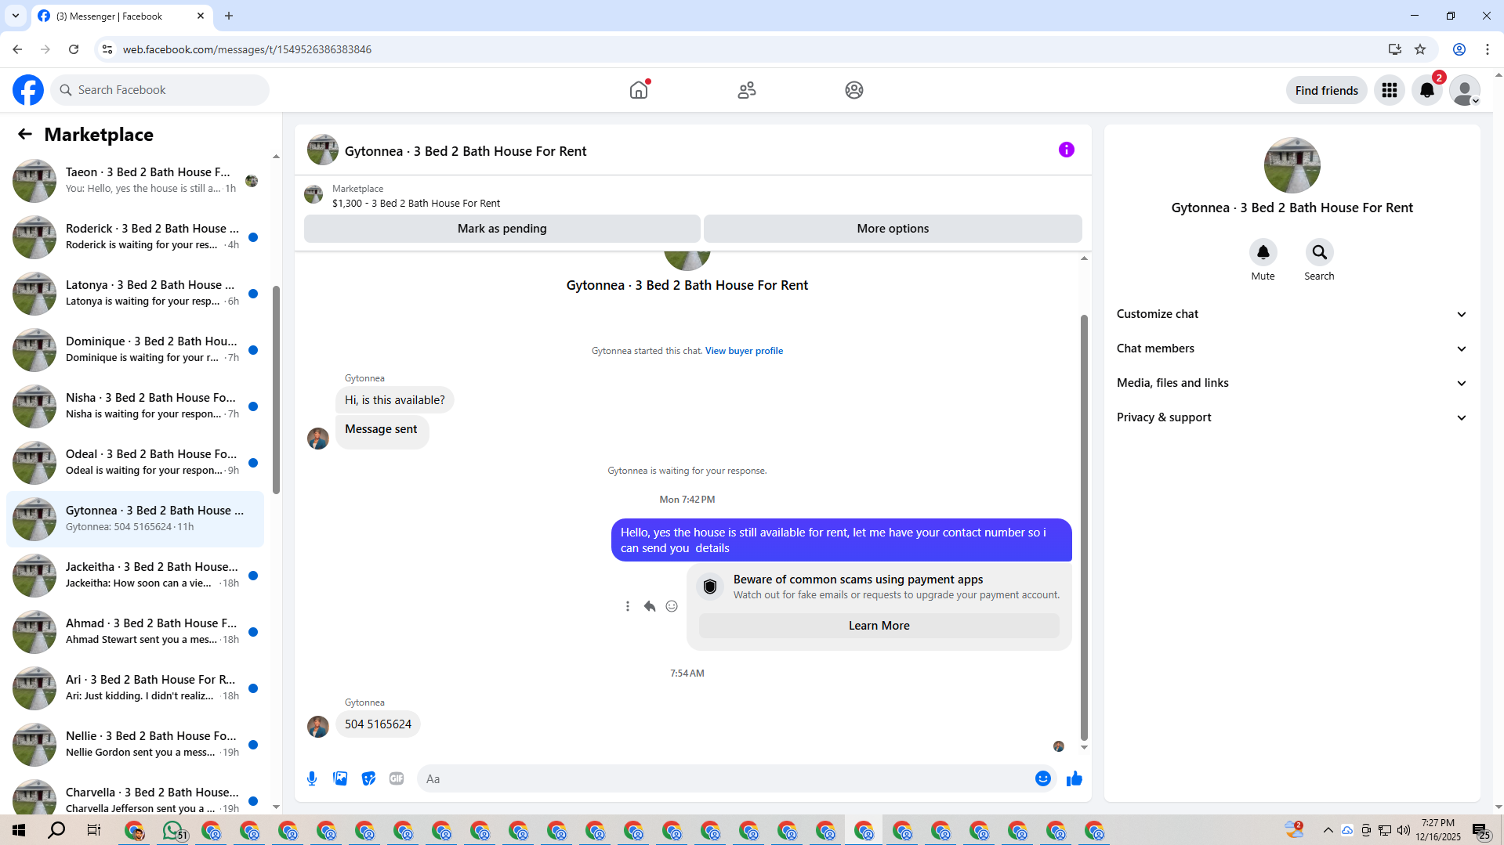This screenshot has height=845, width=1504.
Task: Click the message thread scrollbar
Action: (x=1084, y=526)
